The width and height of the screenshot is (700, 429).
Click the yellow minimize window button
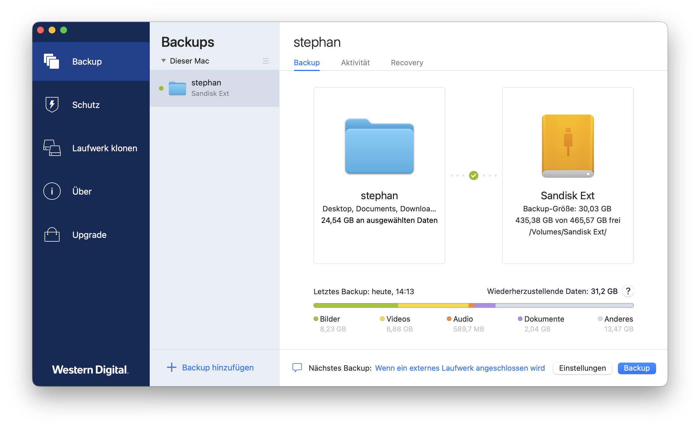[52, 30]
